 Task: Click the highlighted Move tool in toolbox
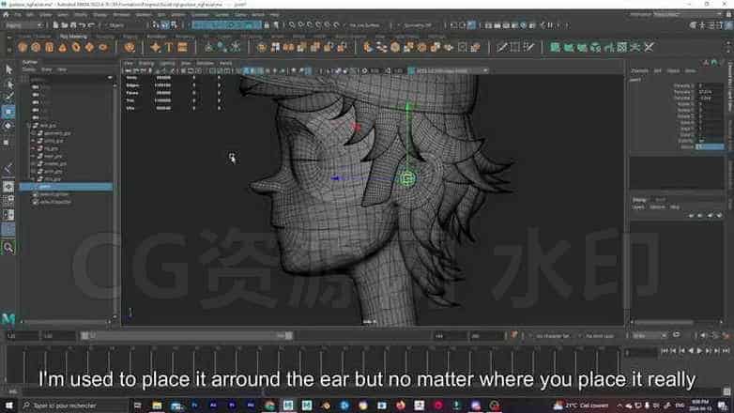pos(8,112)
